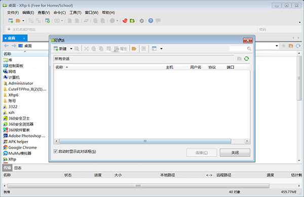Select Google Chrome shortcut in local list

pyautogui.click(x=20, y=147)
